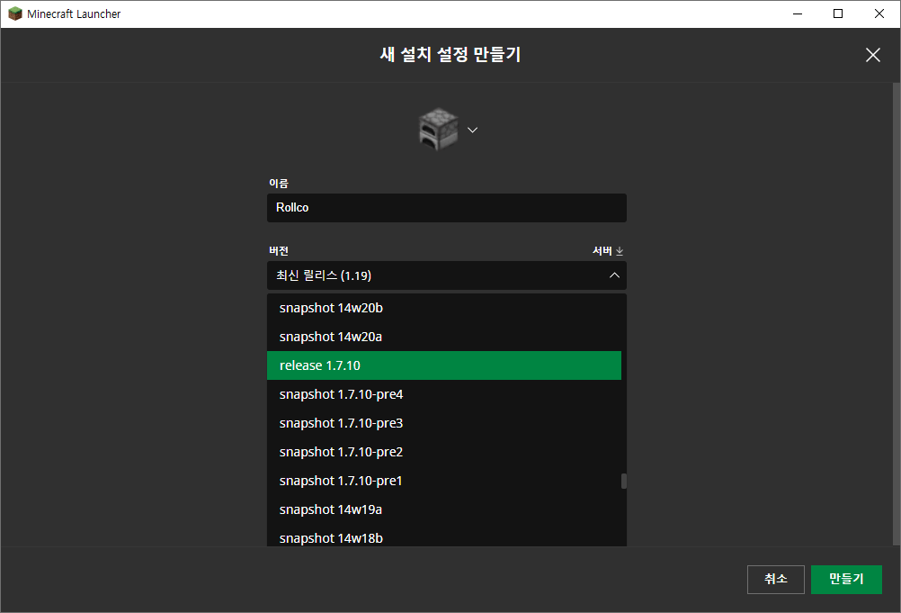Select snapshot 14w20b from version list

[443, 308]
